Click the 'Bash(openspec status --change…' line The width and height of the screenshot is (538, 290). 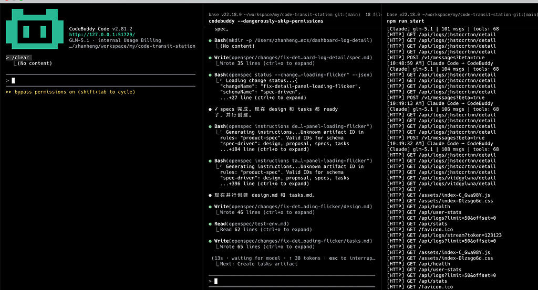[x=293, y=74]
